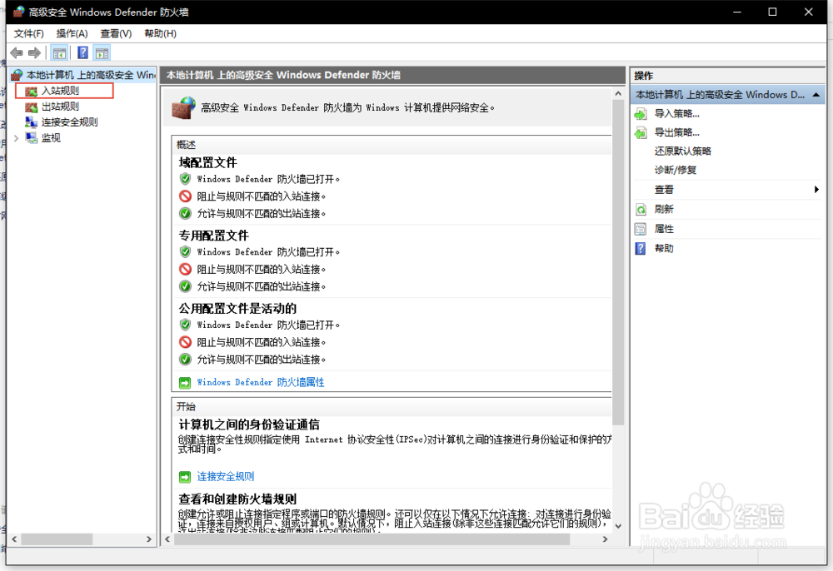
Task: Click the green shield icon under 域配置文件
Action: pos(185,179)
